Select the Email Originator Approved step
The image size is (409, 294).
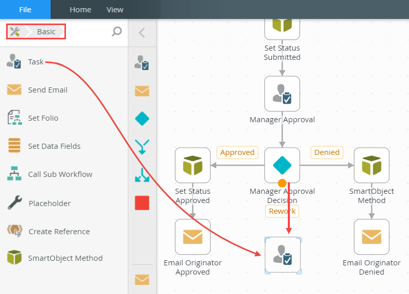pos(193,237)
